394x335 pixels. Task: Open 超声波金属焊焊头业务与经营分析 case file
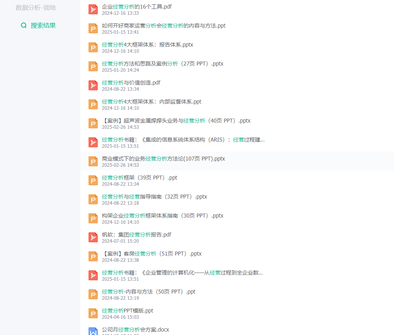tap(176, 121)
